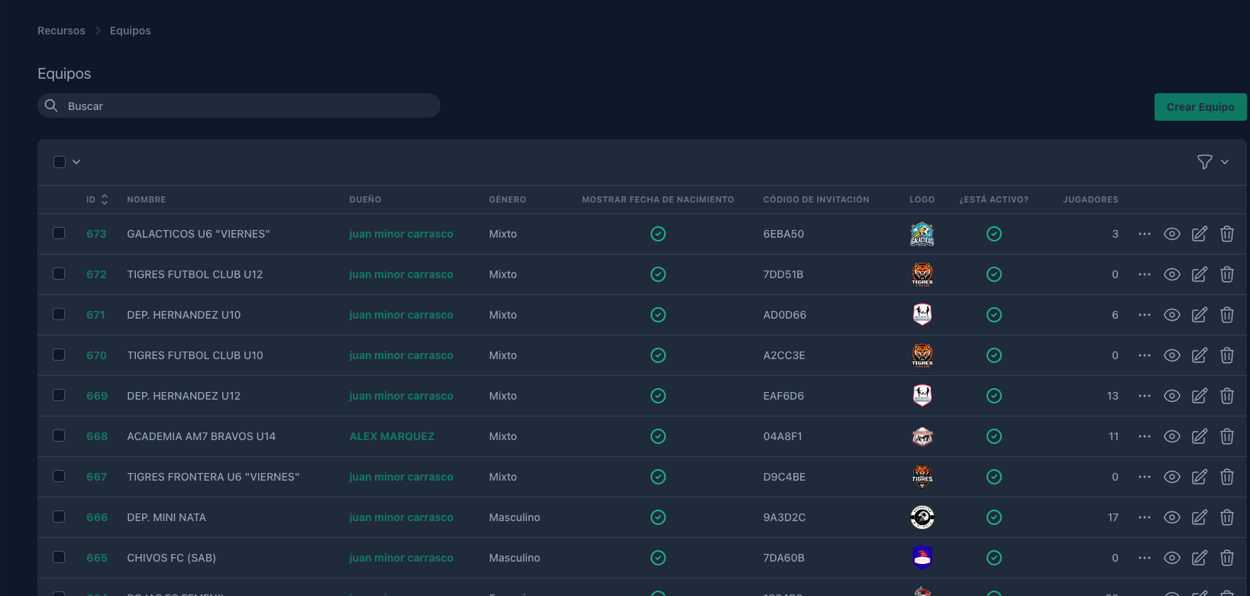The image size is (1250, 596).
Task: Click the Crear Equipo button
Action: [x=1200, y=107]
